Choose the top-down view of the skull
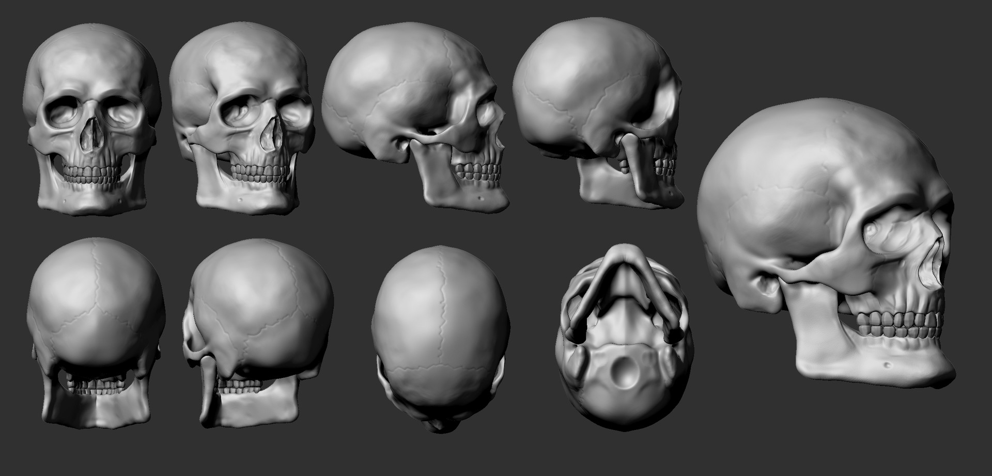The height and width of the screenshot is (476, 992). (x=440, y=336)
